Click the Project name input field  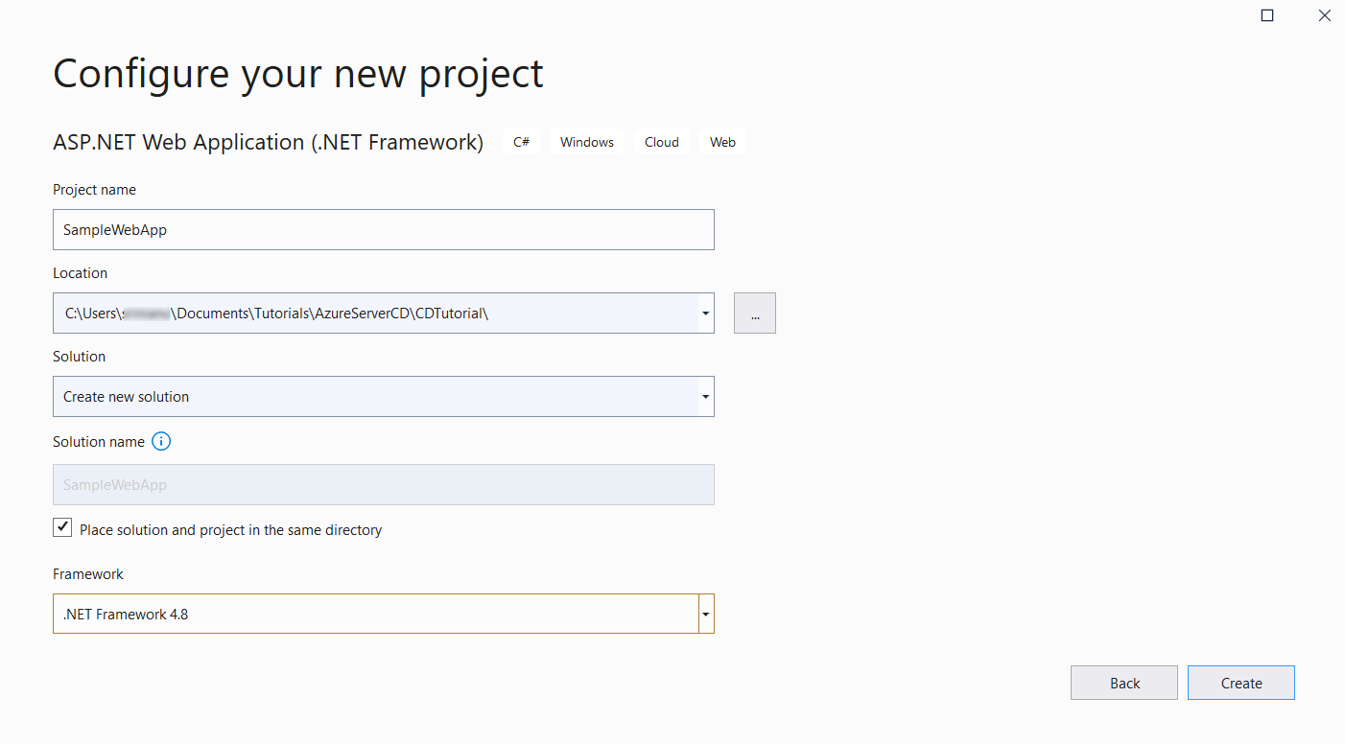384,230
